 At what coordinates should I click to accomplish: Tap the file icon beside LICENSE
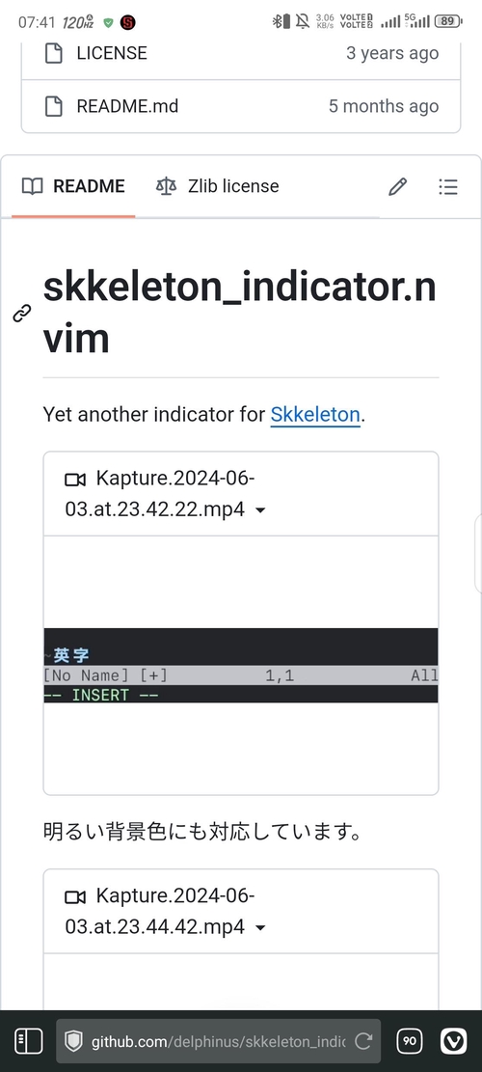click(54, 53)
